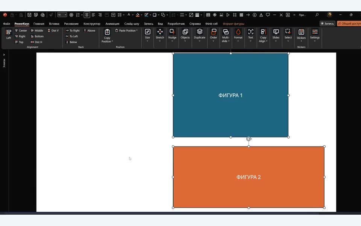The height and width of the screenshot is (226, 361).
Task: Expand the Format drop icon menu
Action: coord(238,35)
